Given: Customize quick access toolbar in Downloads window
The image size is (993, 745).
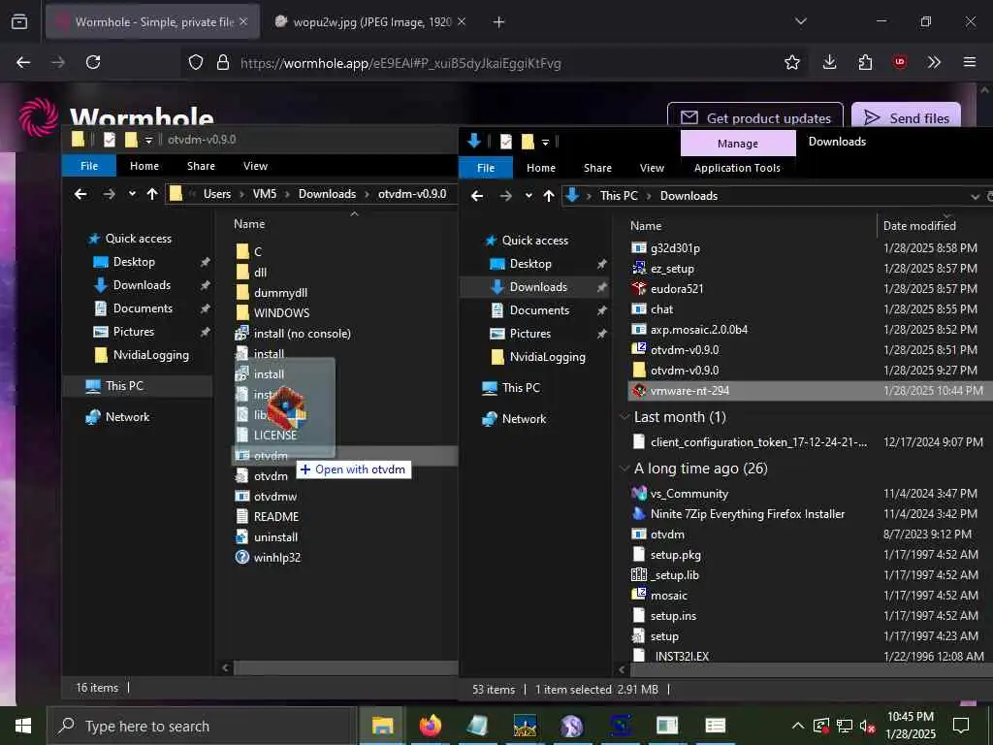Looking at the screenshot, I should click(x=545, y=142).
